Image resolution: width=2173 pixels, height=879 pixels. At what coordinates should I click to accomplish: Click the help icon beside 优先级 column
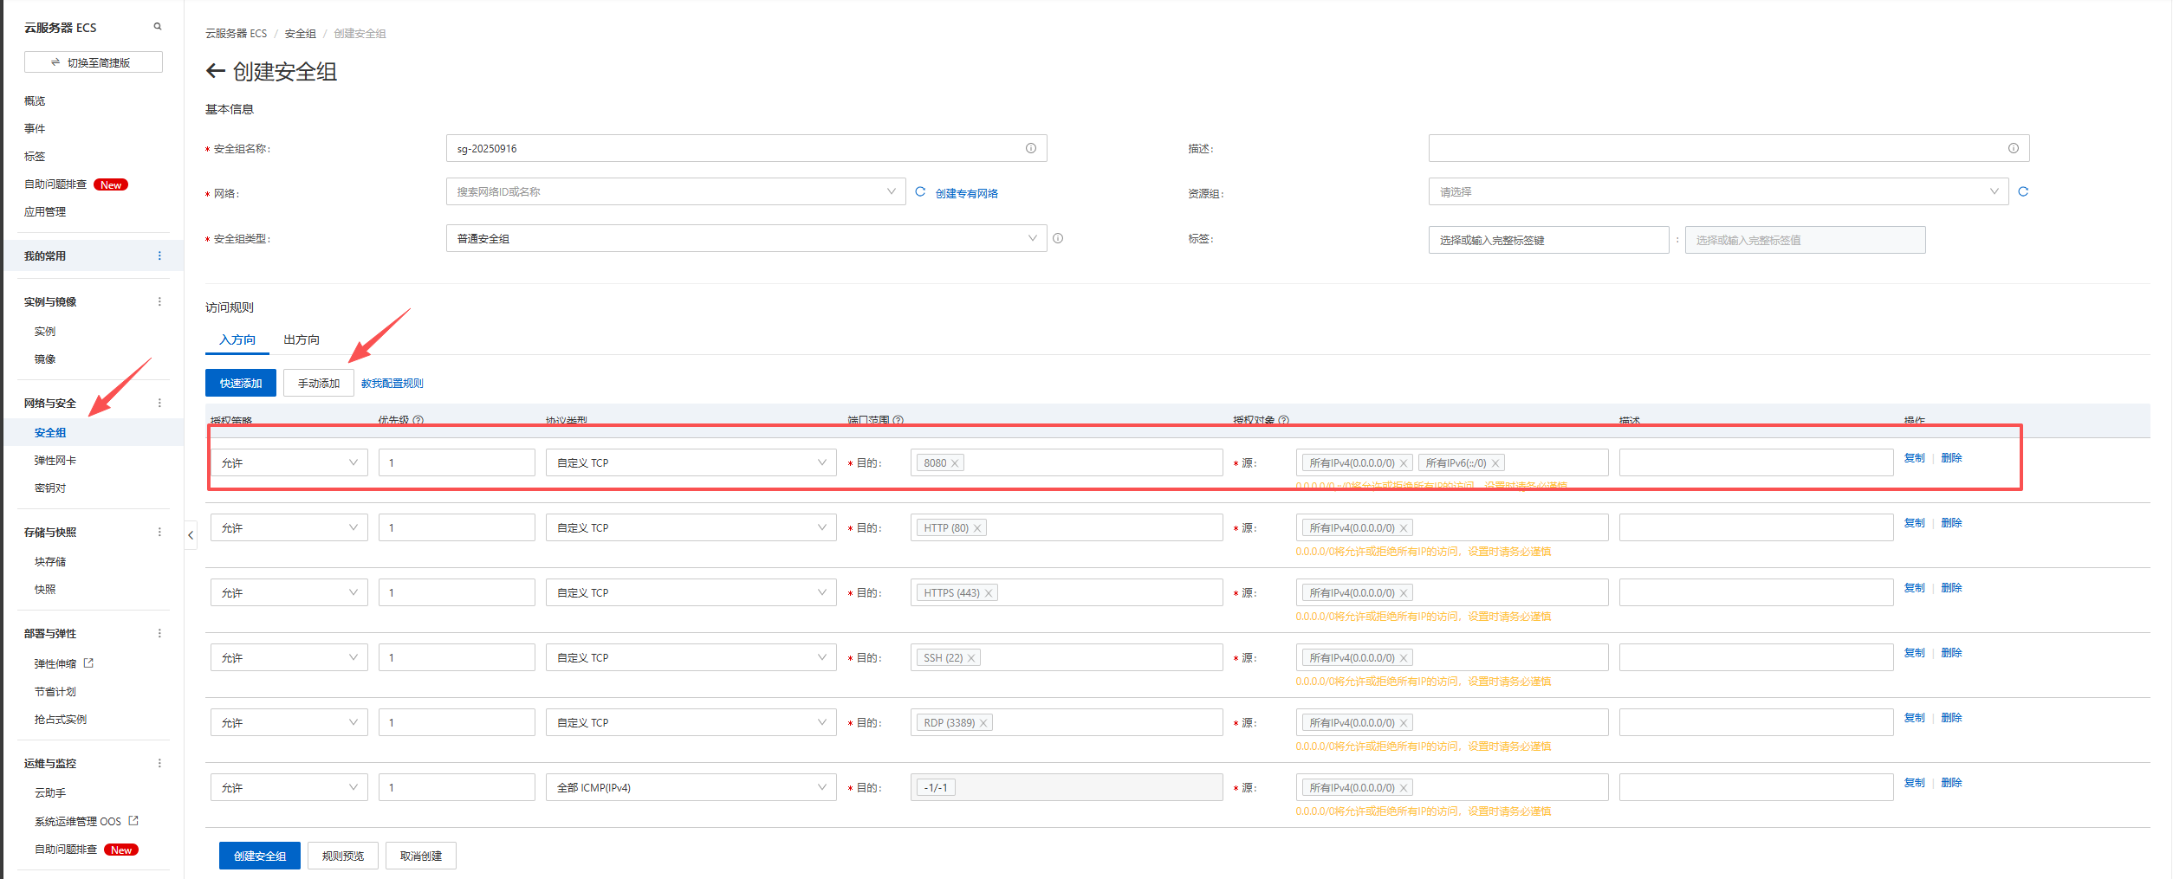[418, 420]
